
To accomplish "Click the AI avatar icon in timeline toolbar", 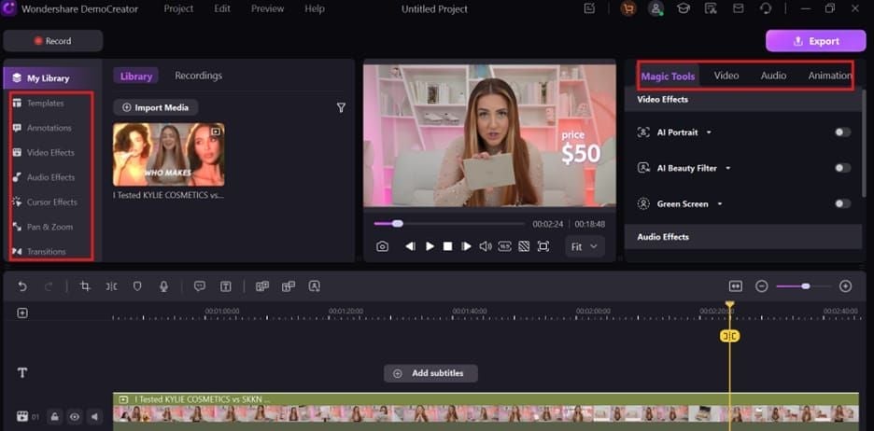I will click(315, 286).
